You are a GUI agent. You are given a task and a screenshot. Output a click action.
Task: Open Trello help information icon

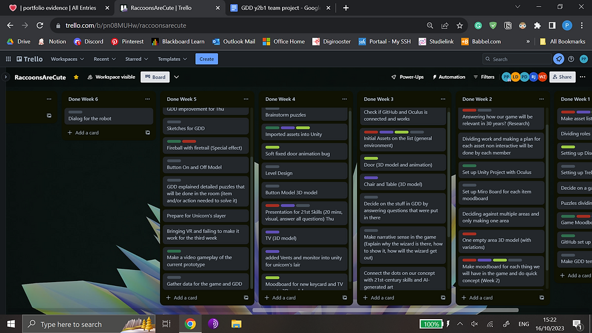tap(571, 59)
